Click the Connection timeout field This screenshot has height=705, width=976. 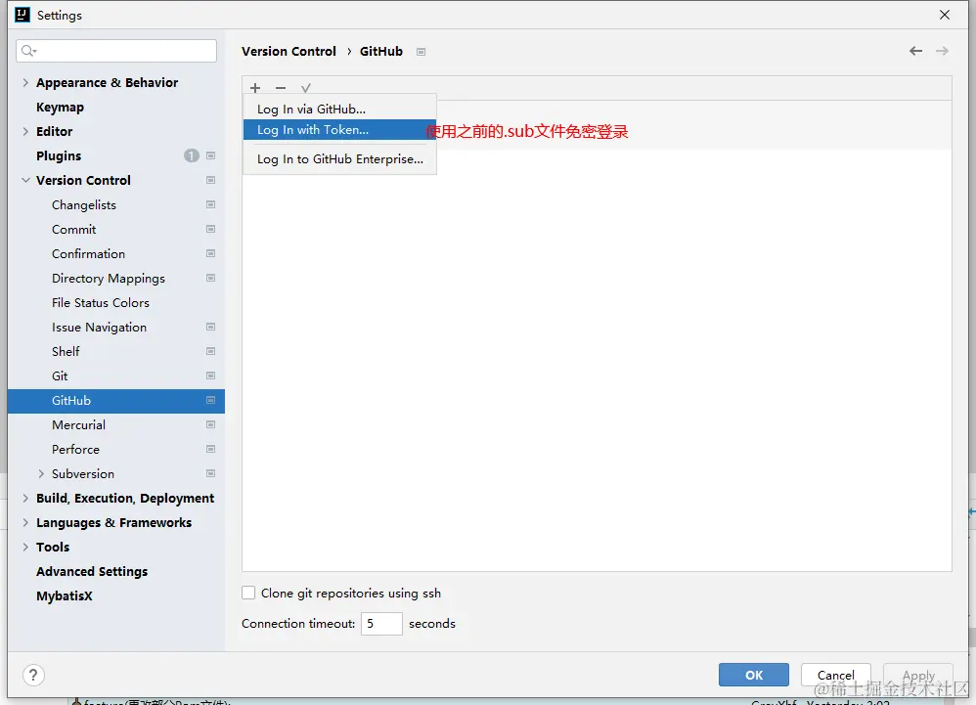(x=381, y=624)
